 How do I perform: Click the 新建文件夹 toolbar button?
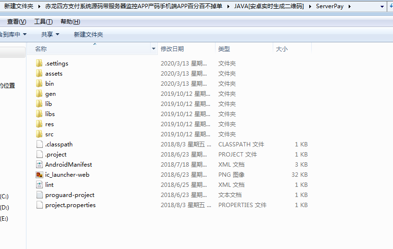point(88,34)
